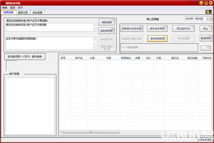Click the table scrollbar left arrow
The image size is (214, 143).
pyautogui.click(x=61, y=132)
